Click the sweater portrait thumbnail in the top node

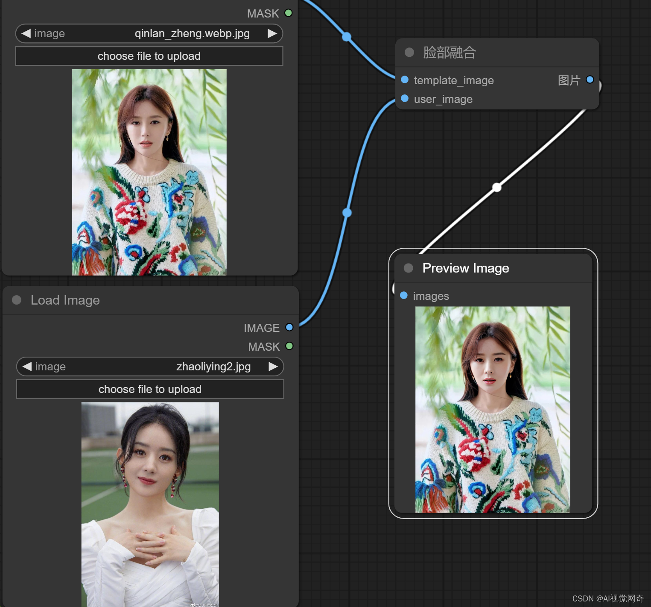149,172
